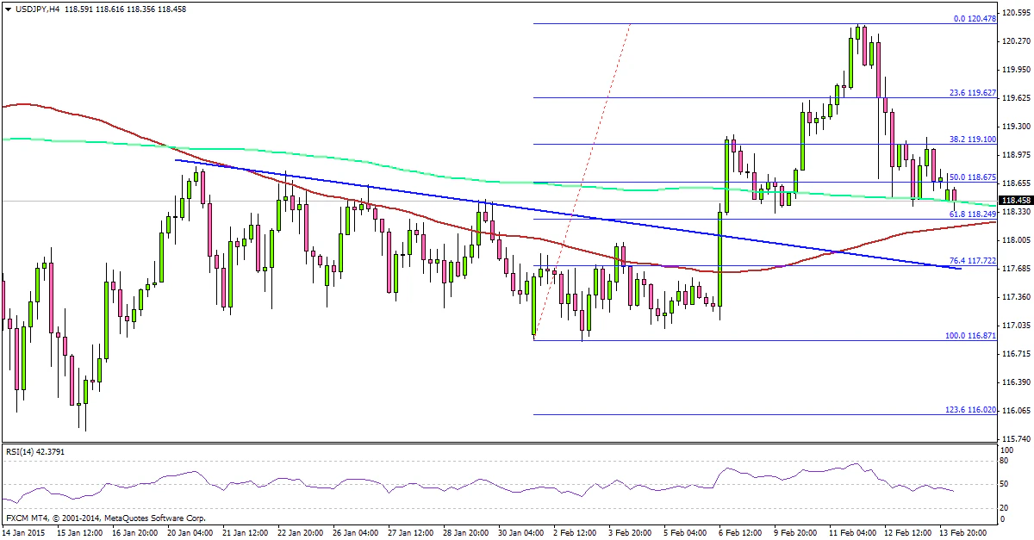The width and height of the screenshot is (1034, 540).
Task: Click the current price tag 118.458
Action: click(x=1018, y=201)
